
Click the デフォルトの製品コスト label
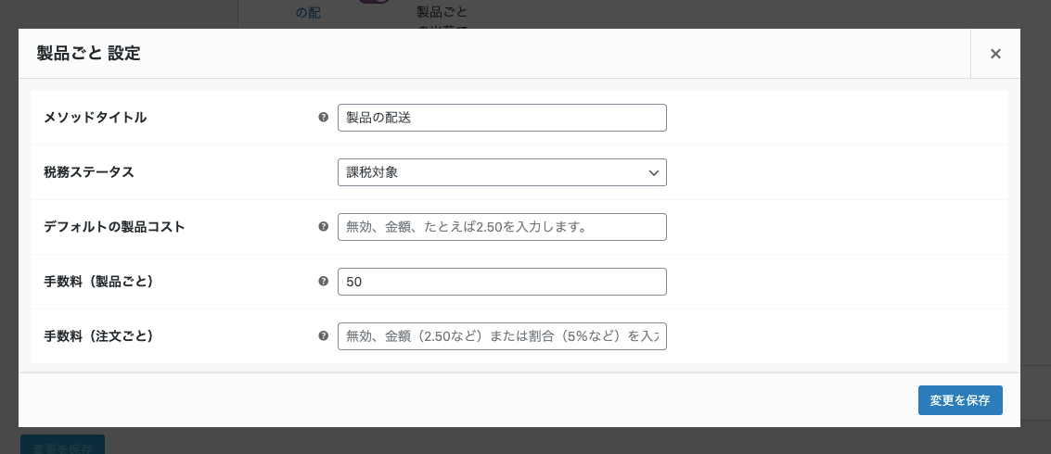pyautogui.click(x=114, y=227)
